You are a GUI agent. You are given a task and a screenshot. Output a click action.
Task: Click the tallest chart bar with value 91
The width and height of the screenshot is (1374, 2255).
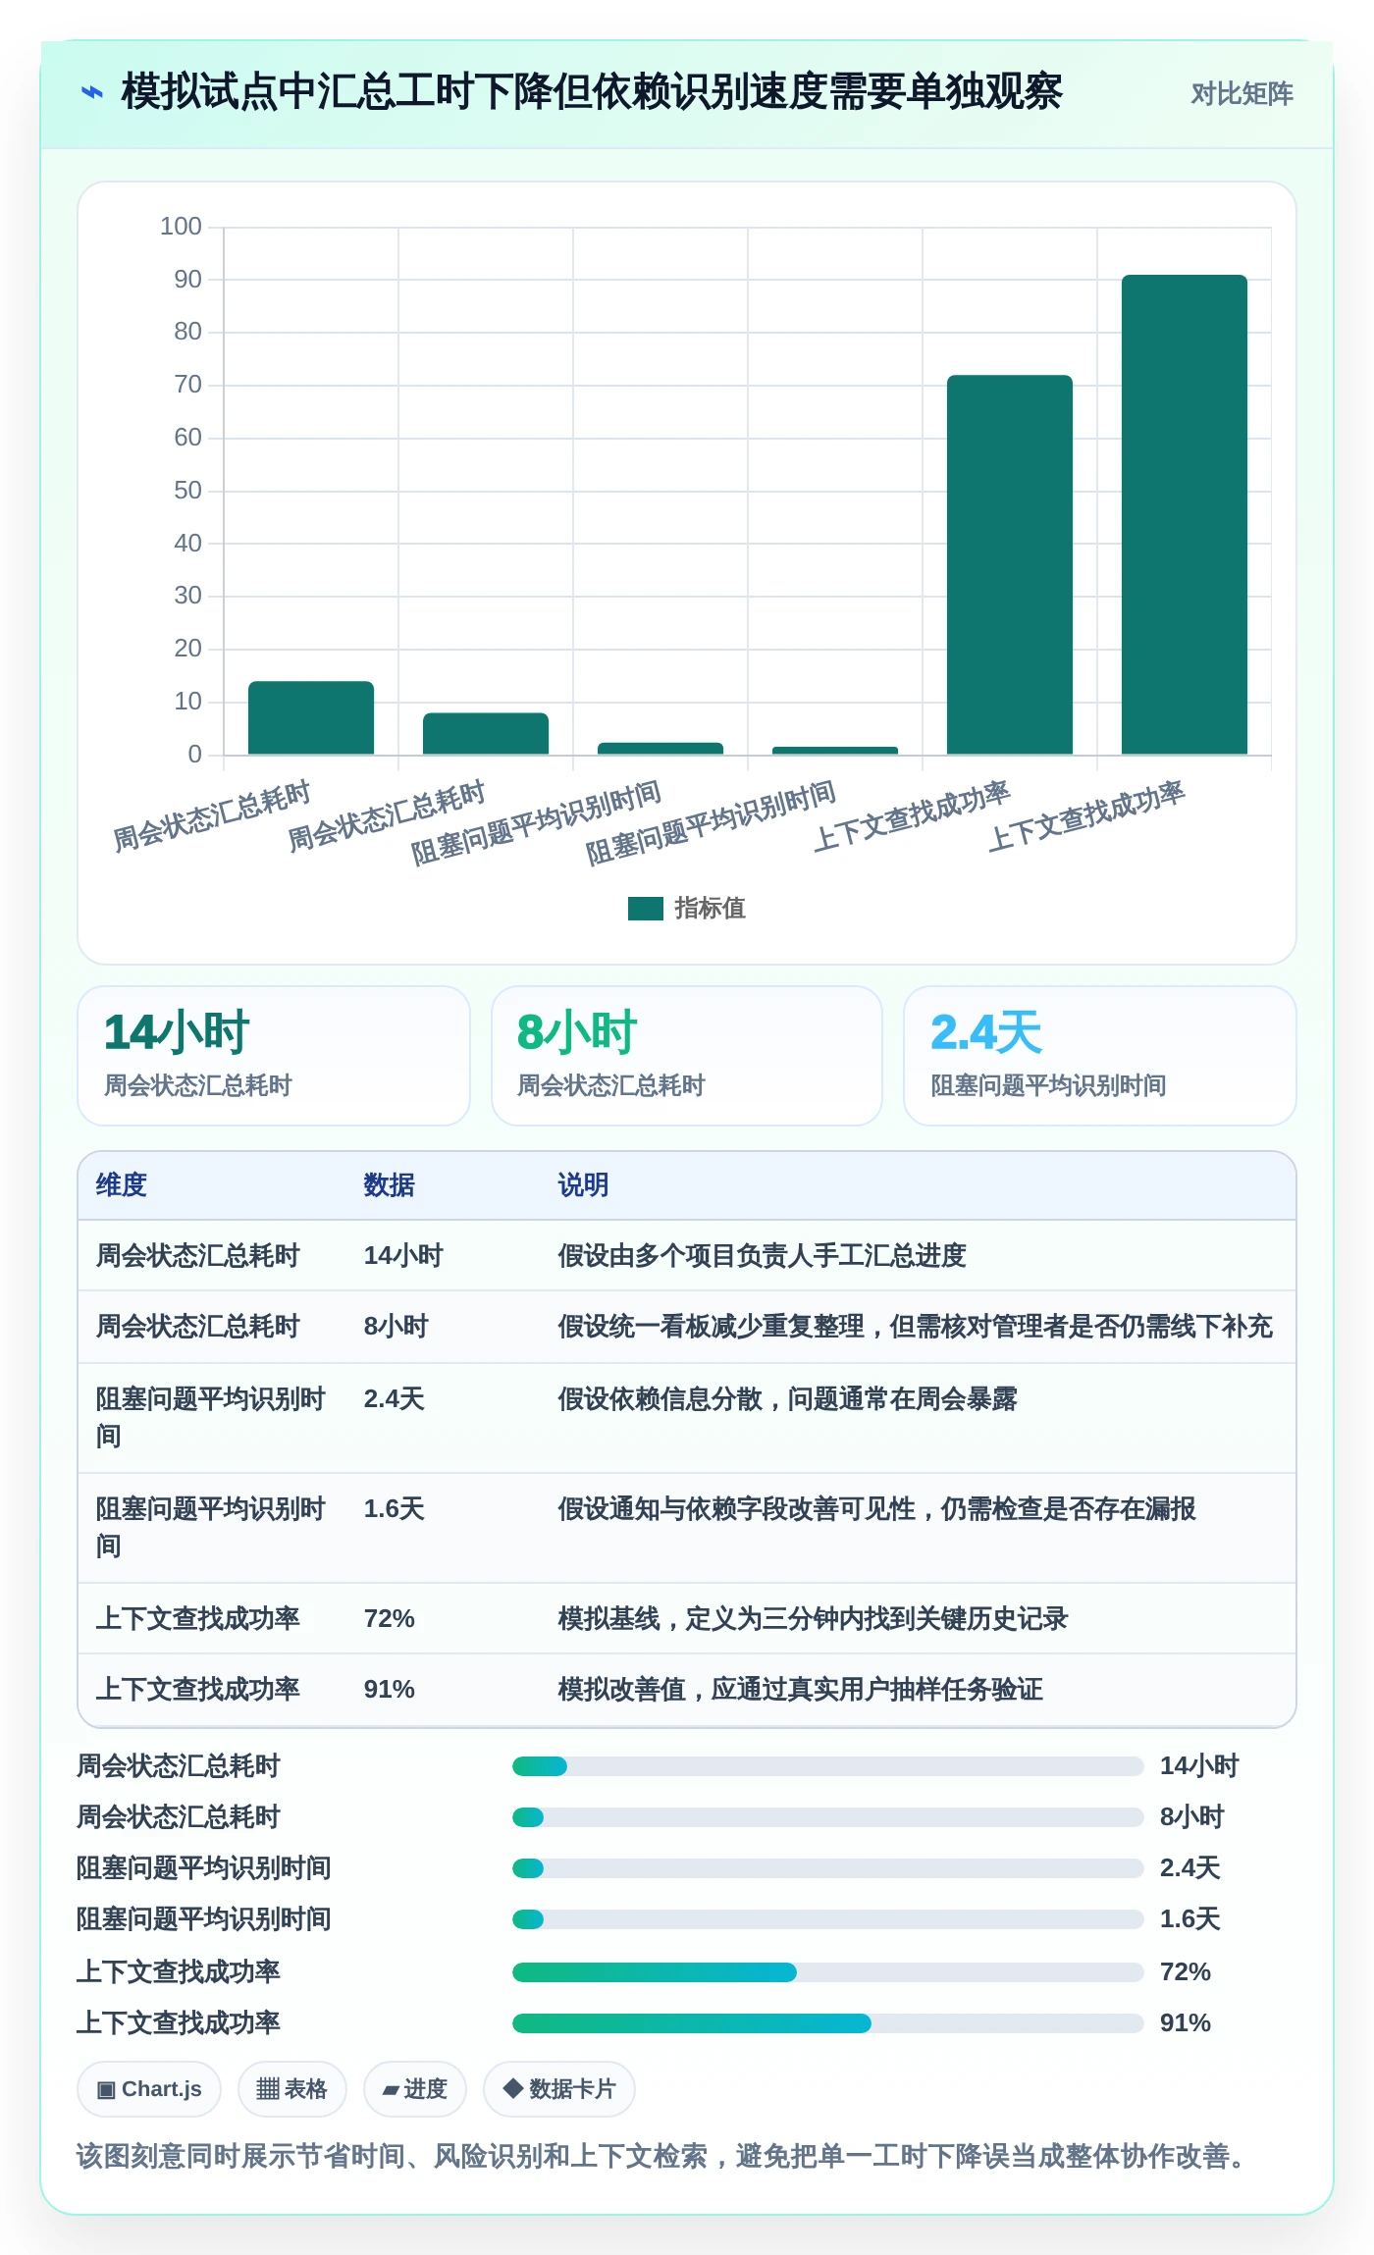1185,514
